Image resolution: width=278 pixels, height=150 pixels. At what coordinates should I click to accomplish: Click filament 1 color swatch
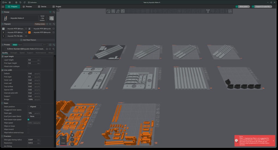pos(3,29)
